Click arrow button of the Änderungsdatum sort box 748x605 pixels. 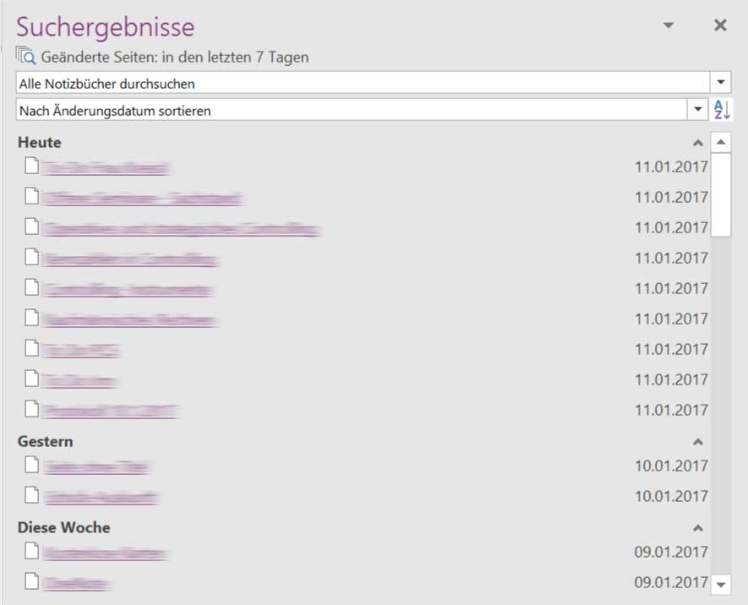click(697, 110)
